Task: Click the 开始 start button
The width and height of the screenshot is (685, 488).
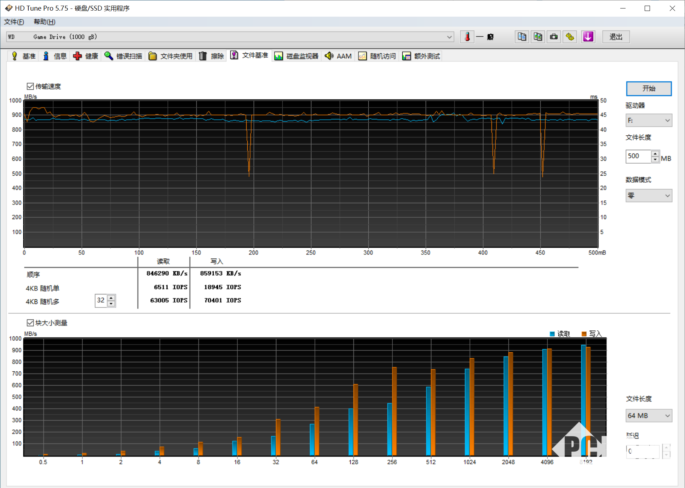Action: (x=649, y=89)
